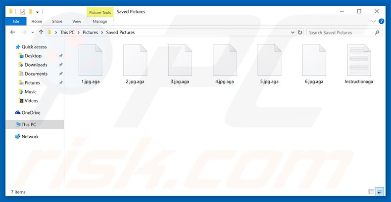Viewport: 391px width, 202px height.
Task: Click the file name label 4.jpg.aga
Action: (225, 81)
